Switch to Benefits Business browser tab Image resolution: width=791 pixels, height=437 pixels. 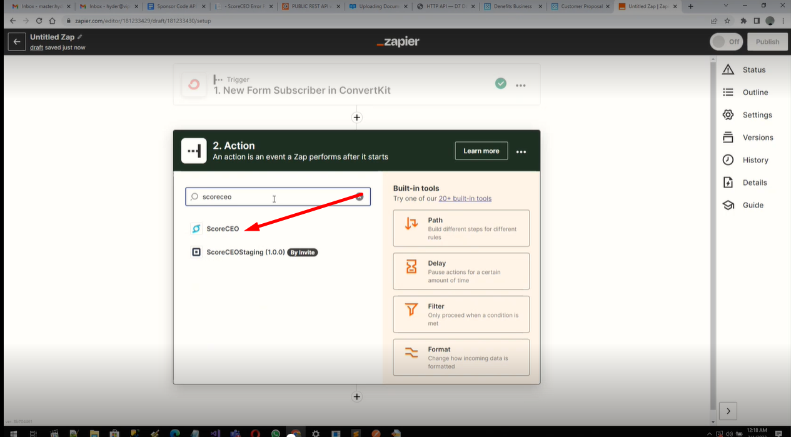coord(511,6)
